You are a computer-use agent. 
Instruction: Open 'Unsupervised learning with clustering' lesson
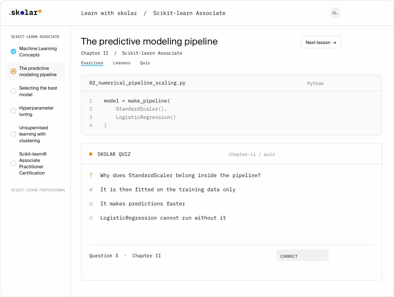[34, 134]
